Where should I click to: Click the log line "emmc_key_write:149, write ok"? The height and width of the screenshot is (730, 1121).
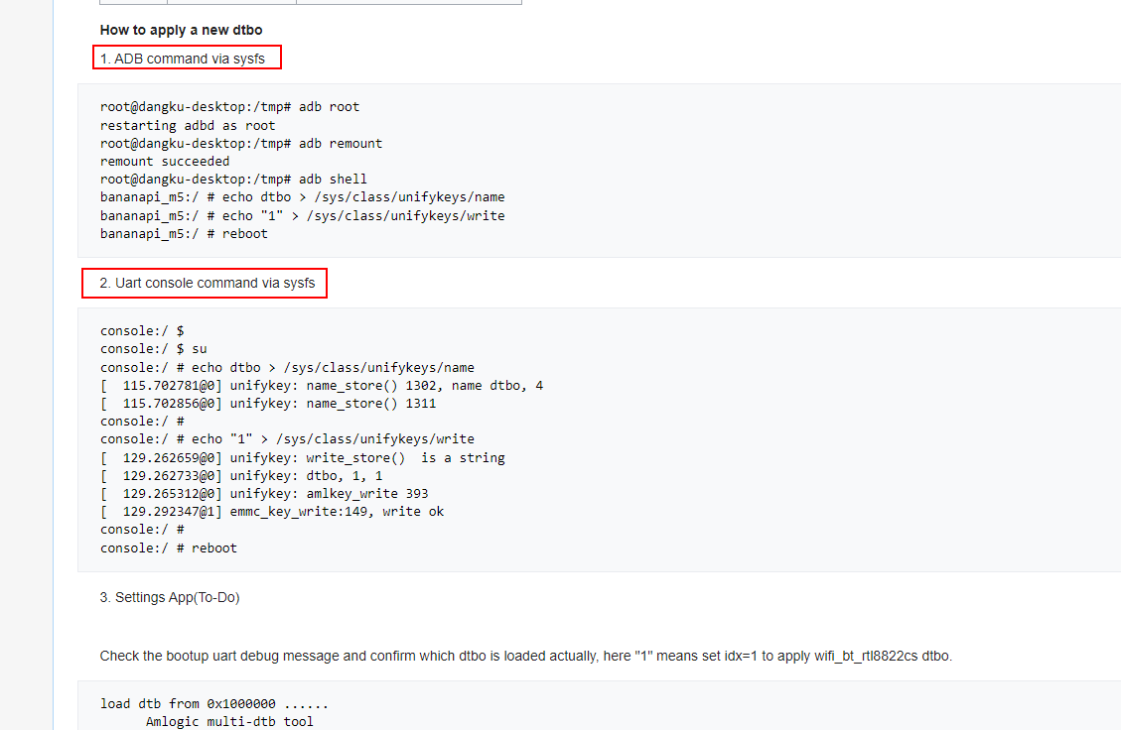(x=272, y=512)
